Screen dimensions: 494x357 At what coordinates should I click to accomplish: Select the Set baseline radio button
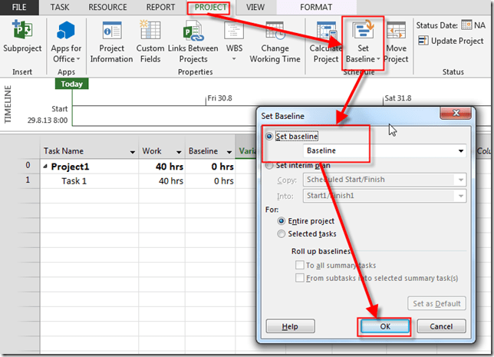coord(269,136)
